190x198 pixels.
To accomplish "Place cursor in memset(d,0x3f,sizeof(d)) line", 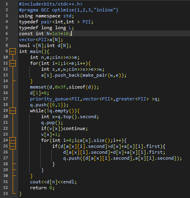I will point(64,87).
